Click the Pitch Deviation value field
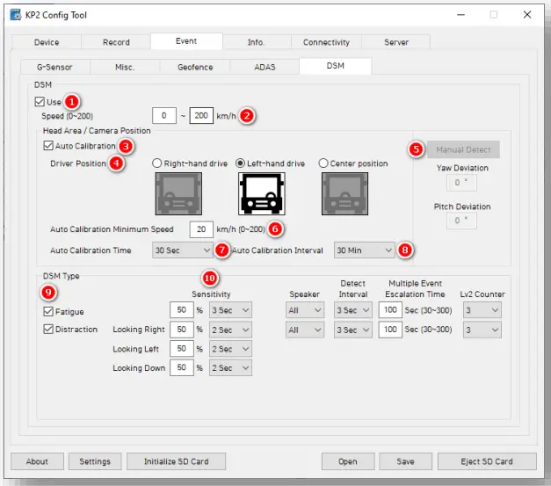The width and height of the screenshot is (551, 486). click(x=461, y=221)
